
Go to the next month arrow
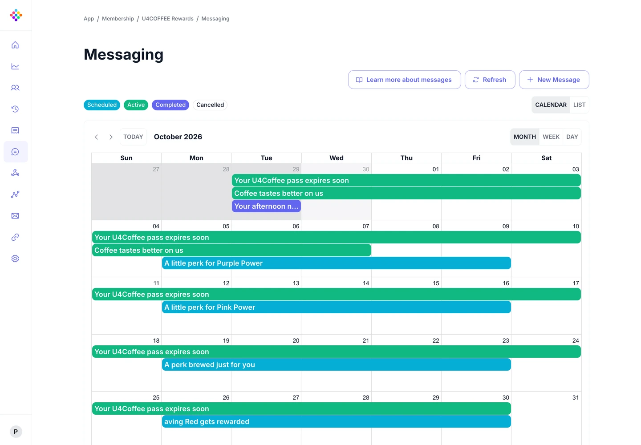111,137
